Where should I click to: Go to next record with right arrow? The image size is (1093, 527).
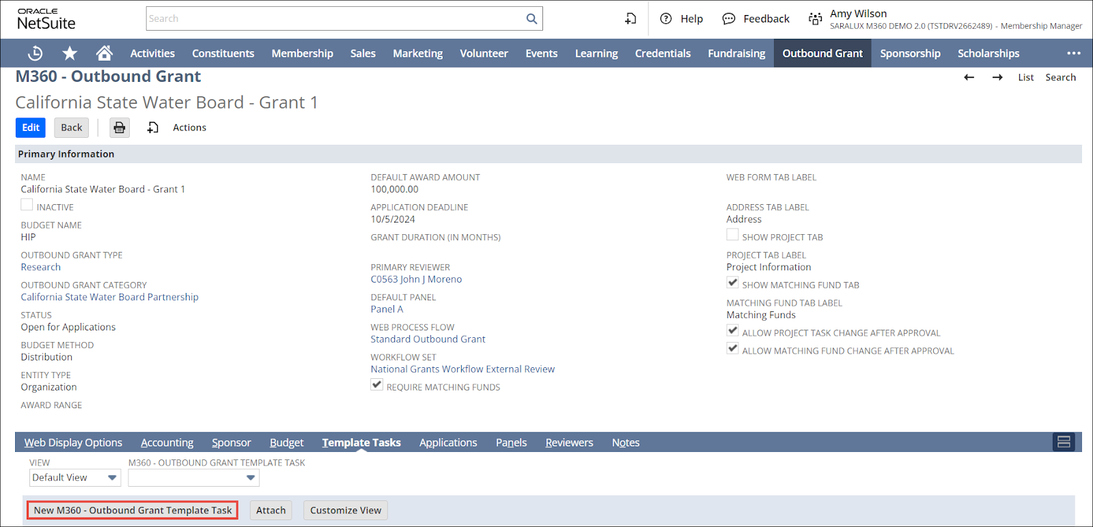[997, 78]
